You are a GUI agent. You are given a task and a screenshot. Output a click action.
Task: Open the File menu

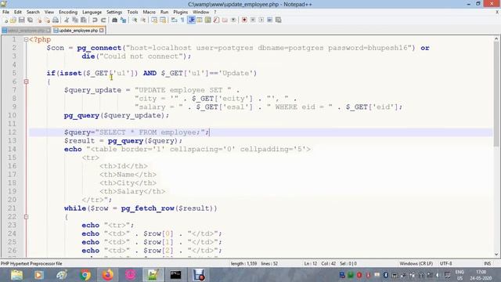(5, 13)
